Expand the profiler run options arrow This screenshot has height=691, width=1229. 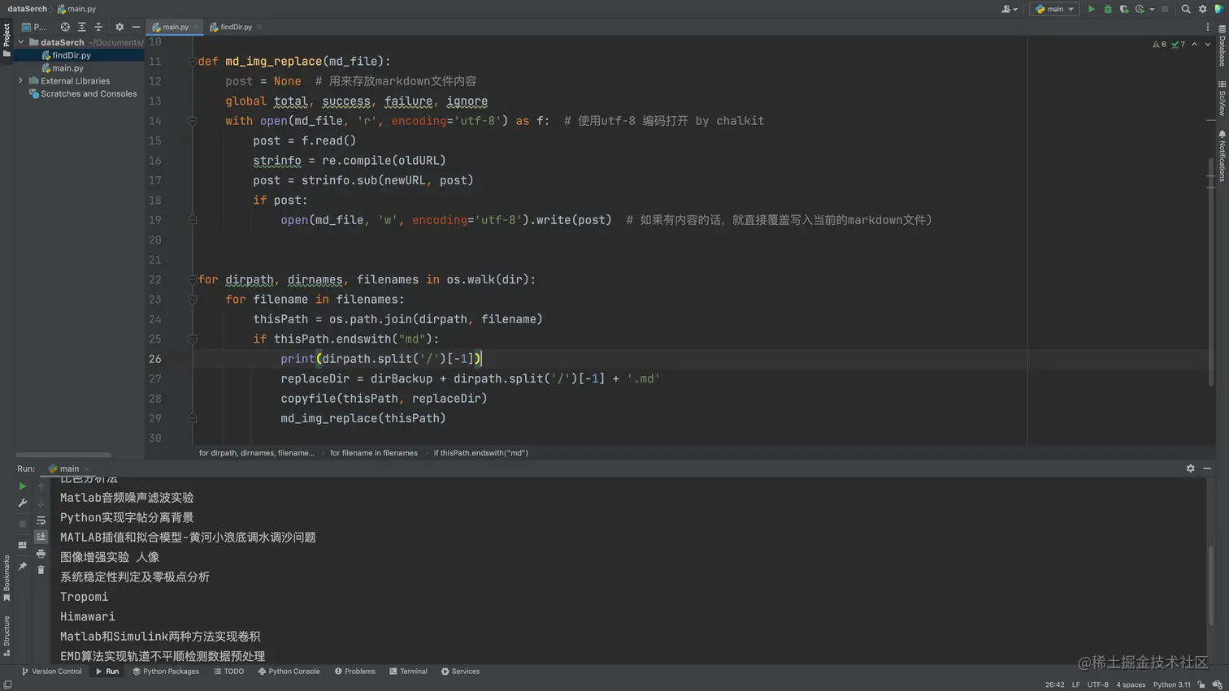pyautogui.click(x=1152, y=9)
